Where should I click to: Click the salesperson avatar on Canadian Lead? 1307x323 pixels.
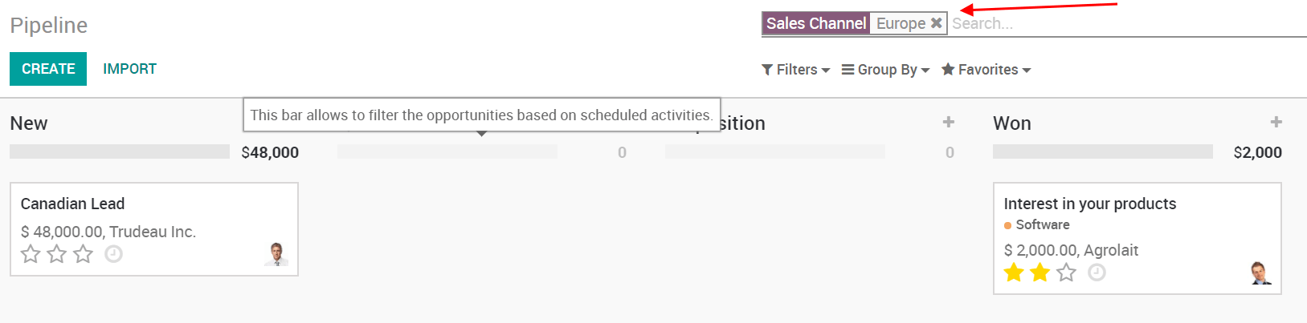point(276,253)
